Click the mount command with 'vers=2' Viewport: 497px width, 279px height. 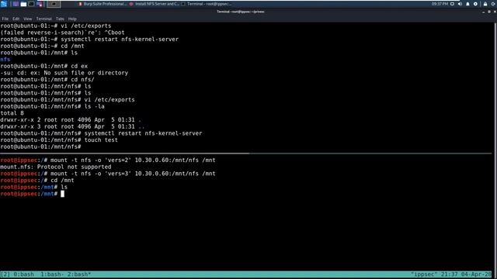tap(108, 160)
